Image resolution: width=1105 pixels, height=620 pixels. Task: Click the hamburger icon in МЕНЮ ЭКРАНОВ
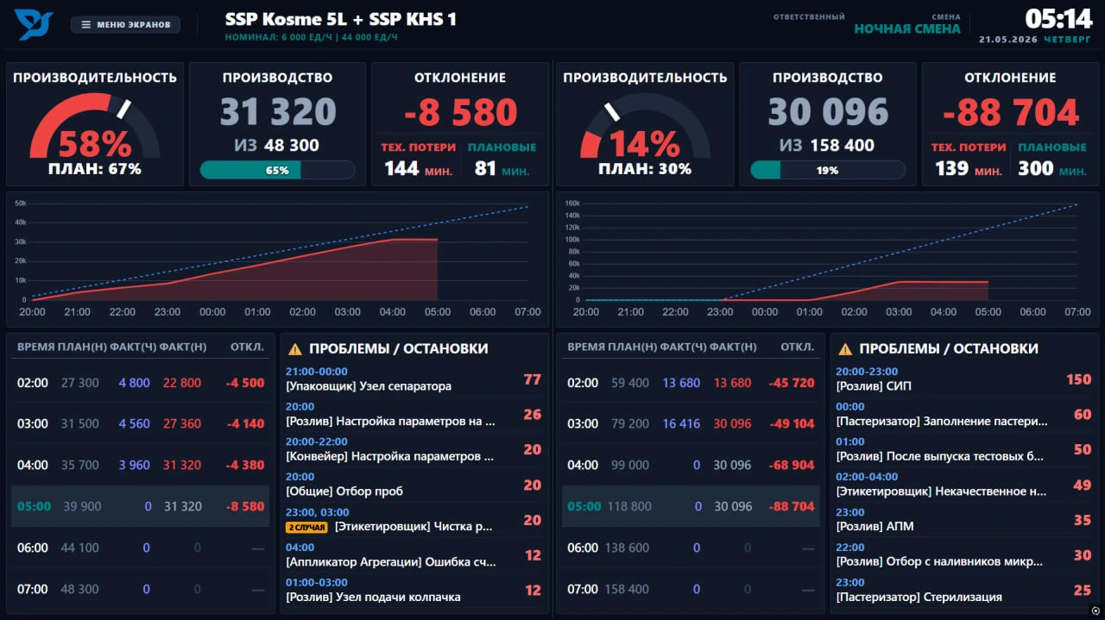[x=85, y=24]
